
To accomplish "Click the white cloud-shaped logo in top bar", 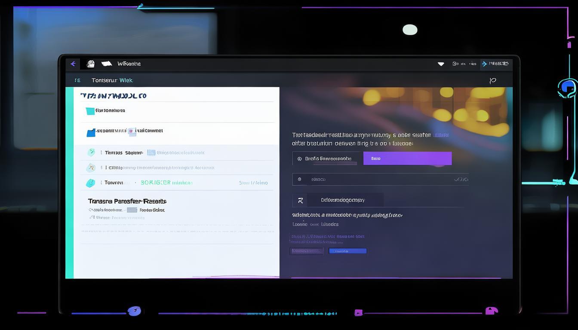I will point(107,64).
